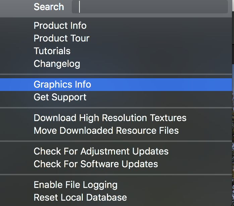
Task: Toggle Enable File Logging
Action: (116, 185)
